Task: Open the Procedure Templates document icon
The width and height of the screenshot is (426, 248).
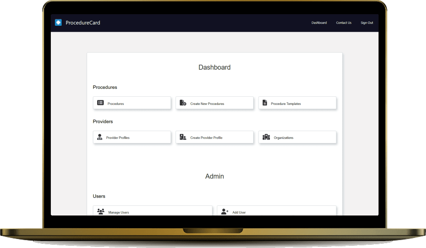Action: pos(265,102)
